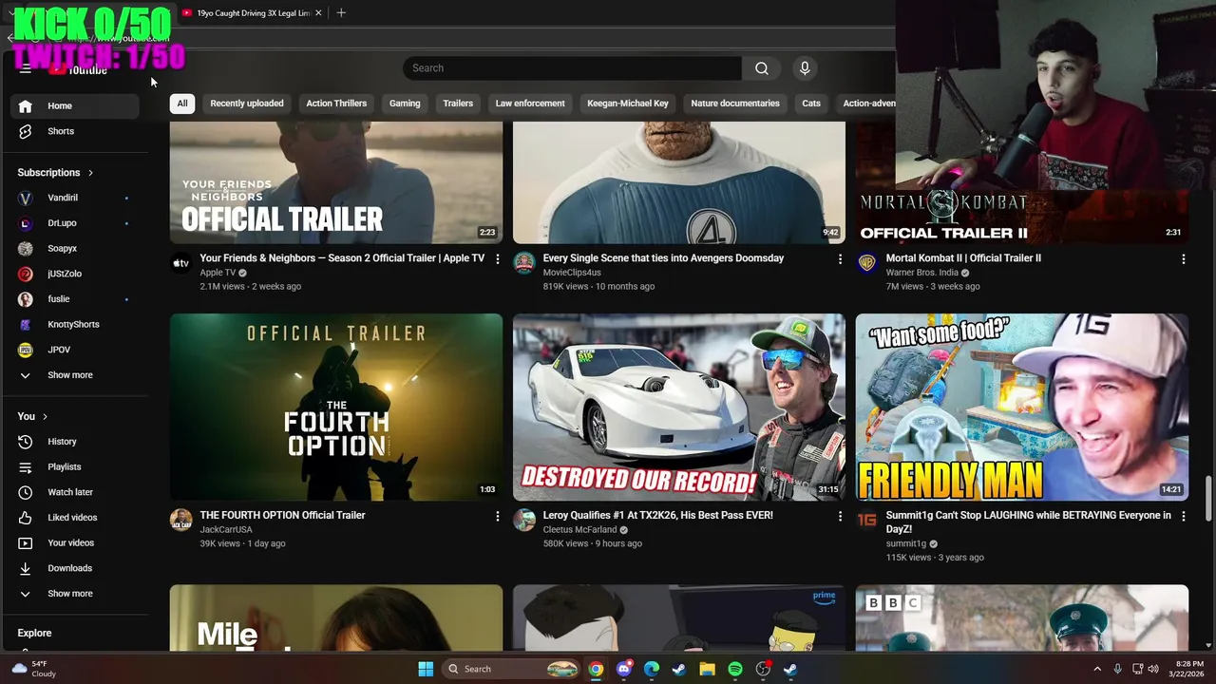The image size is (1216, 684).
Task: Select the Keegan-Michael Key chip
Action: pos(628,104)
